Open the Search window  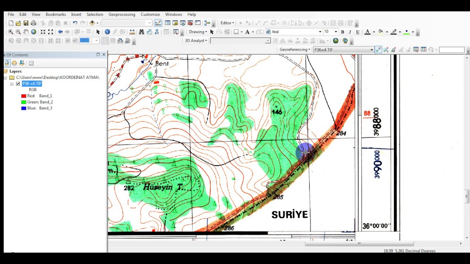pos(182,23)
